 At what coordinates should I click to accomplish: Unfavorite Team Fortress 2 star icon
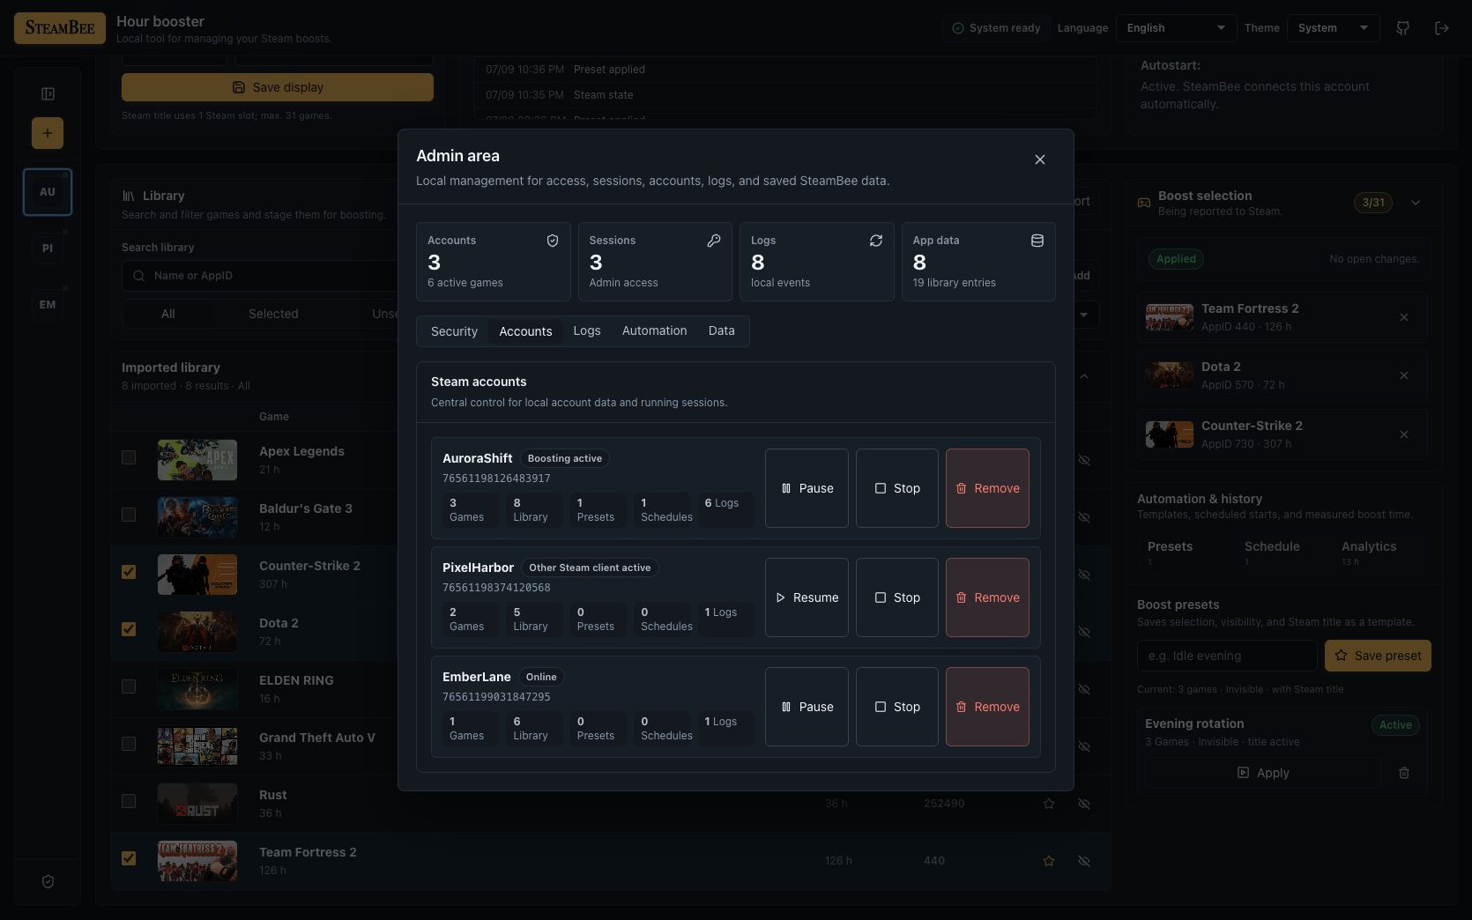coord(1049,861)
